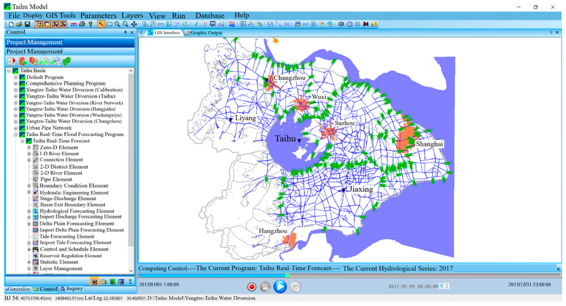Click the red record button
This screenshot has width=566, height=306.
252,287
